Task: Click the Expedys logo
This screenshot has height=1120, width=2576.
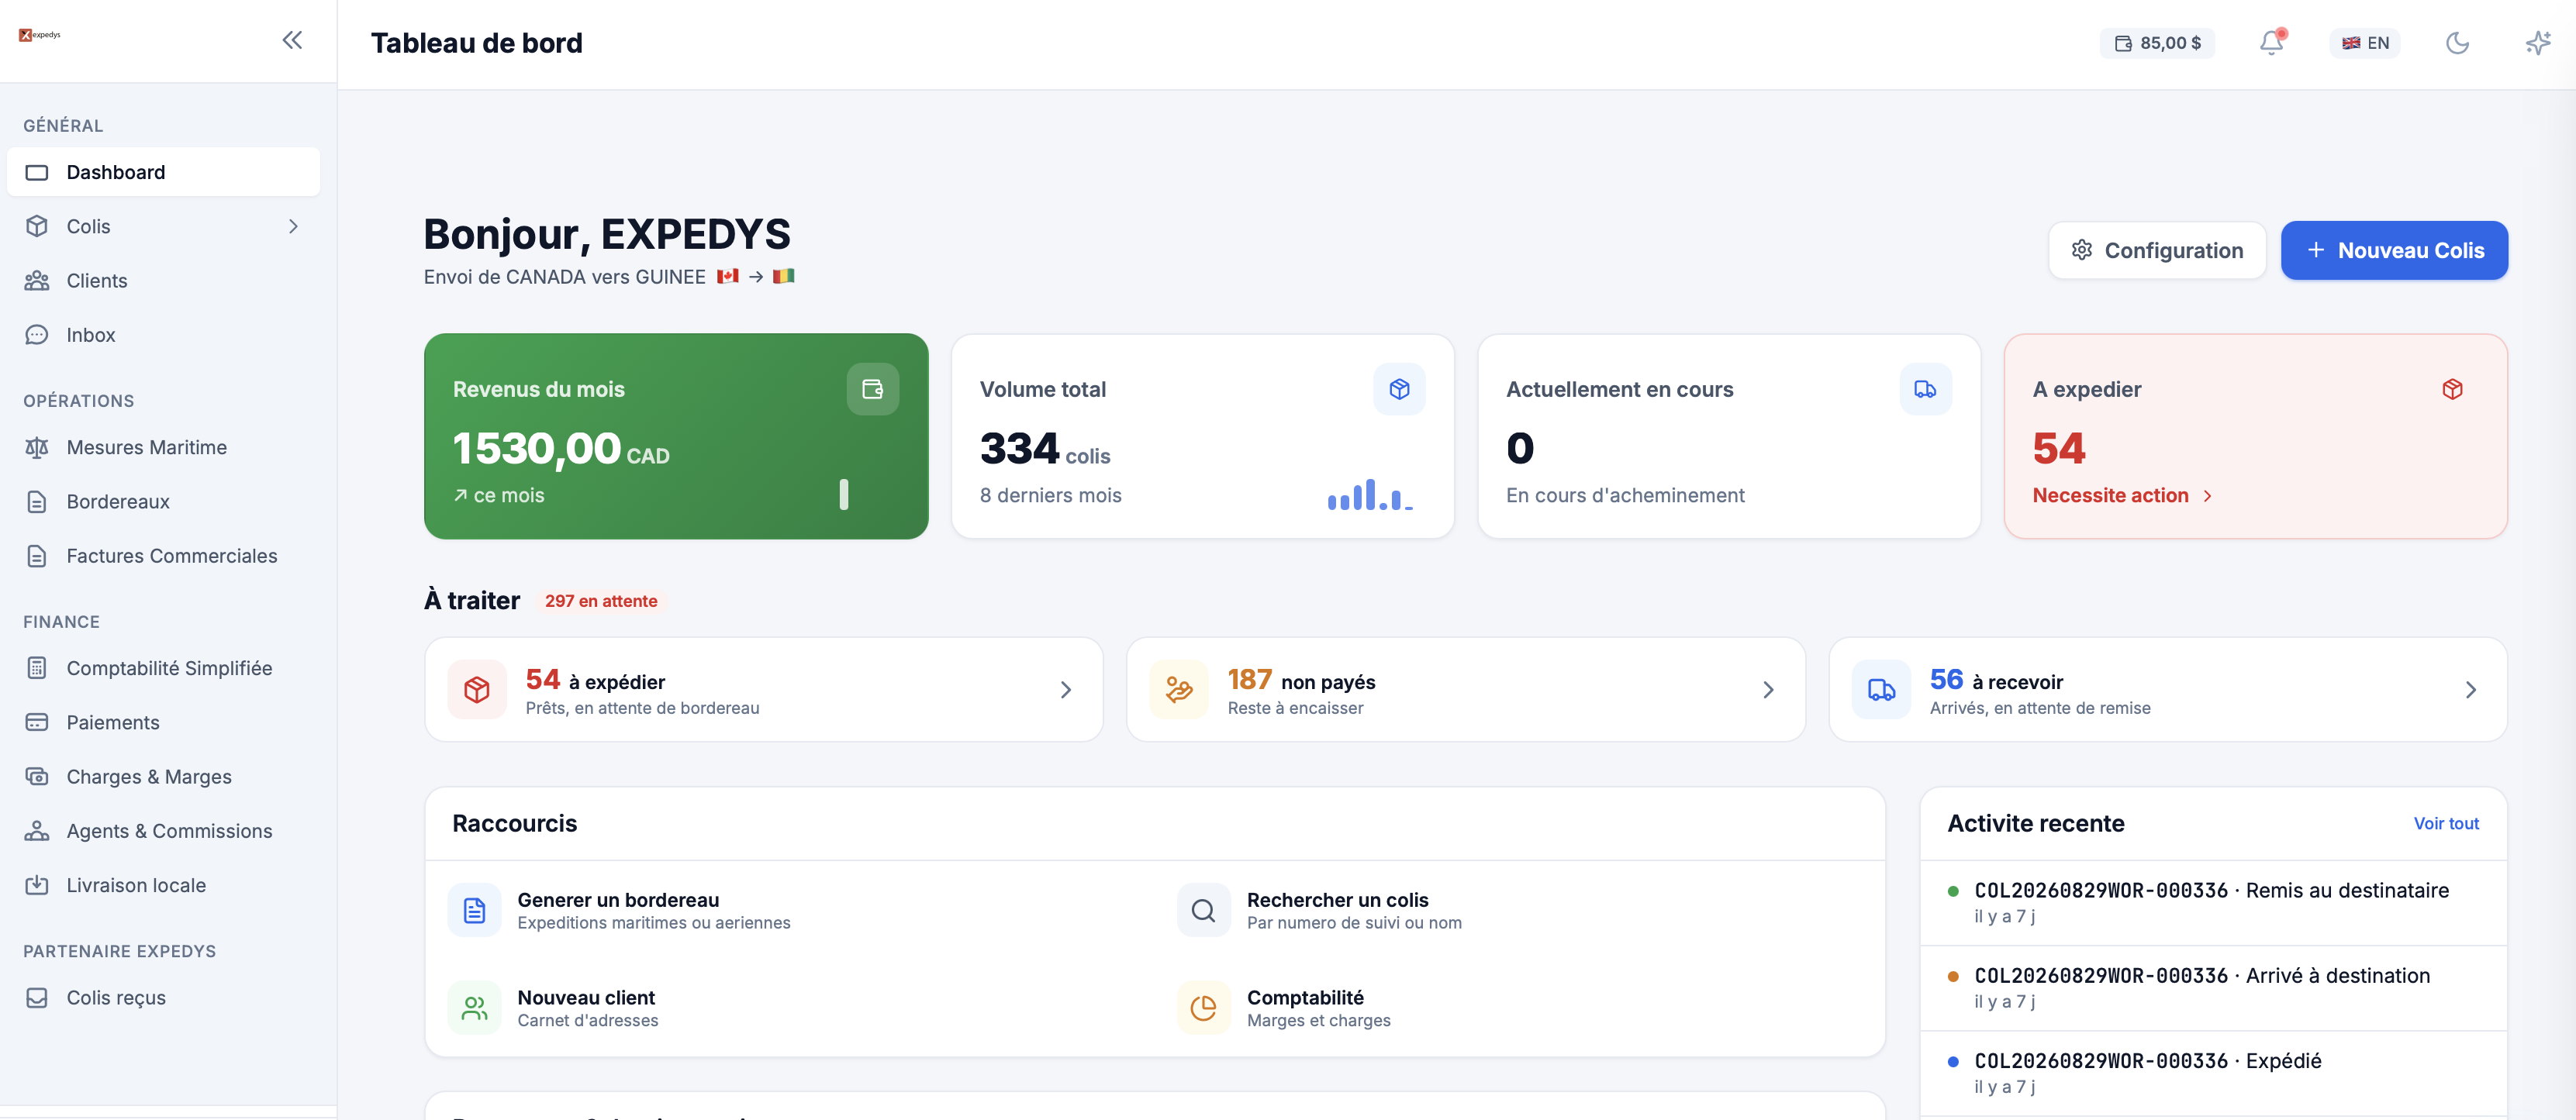Action: point(40,35)
